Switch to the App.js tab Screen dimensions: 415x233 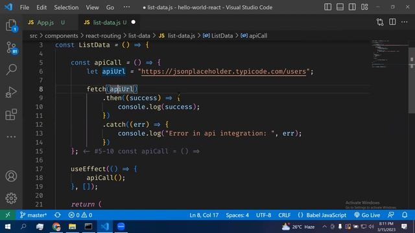pos(45,23)
